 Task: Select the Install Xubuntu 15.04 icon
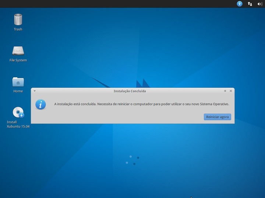(x=18, y=112)
